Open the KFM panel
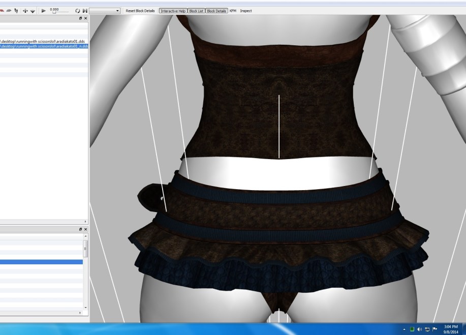Screen dimensions: 466x335 pos(233,11)
